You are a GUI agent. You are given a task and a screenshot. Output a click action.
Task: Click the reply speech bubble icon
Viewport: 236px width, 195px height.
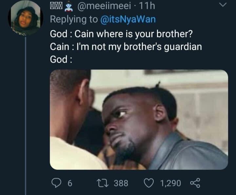click(56, 183)
